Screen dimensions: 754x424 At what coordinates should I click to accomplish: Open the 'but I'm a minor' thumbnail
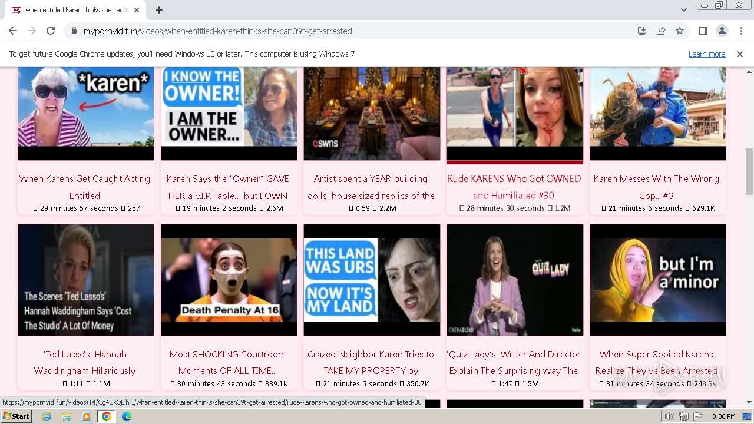coord(658,280)
